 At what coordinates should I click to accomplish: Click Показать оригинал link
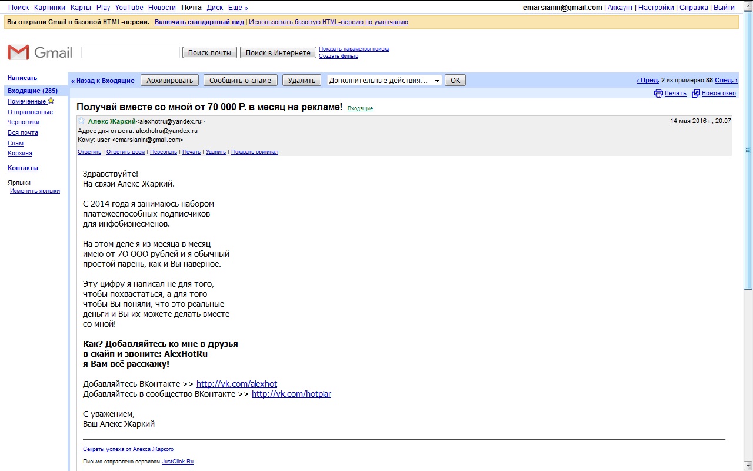coord(255,152)
